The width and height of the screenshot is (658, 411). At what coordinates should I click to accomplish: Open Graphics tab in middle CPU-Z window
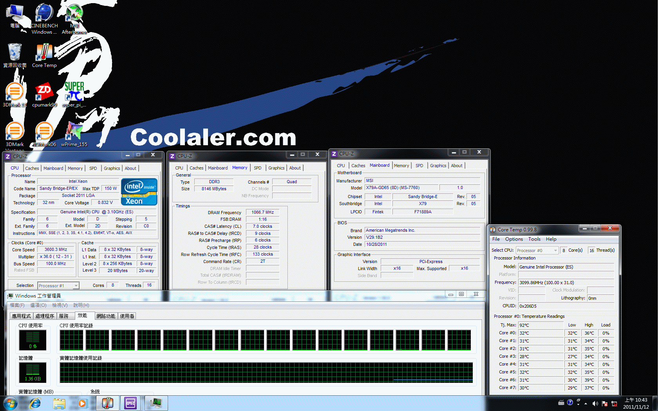(x=277, y=168)
